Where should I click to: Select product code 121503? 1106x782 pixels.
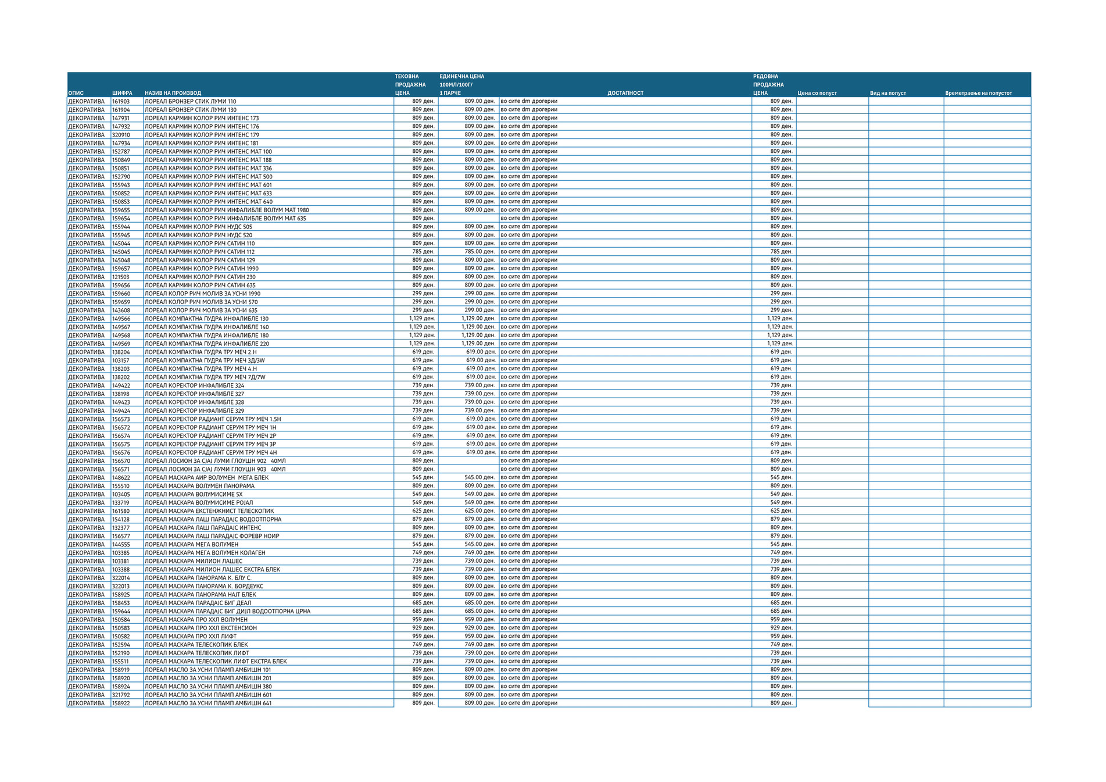(x=121, y=277)
